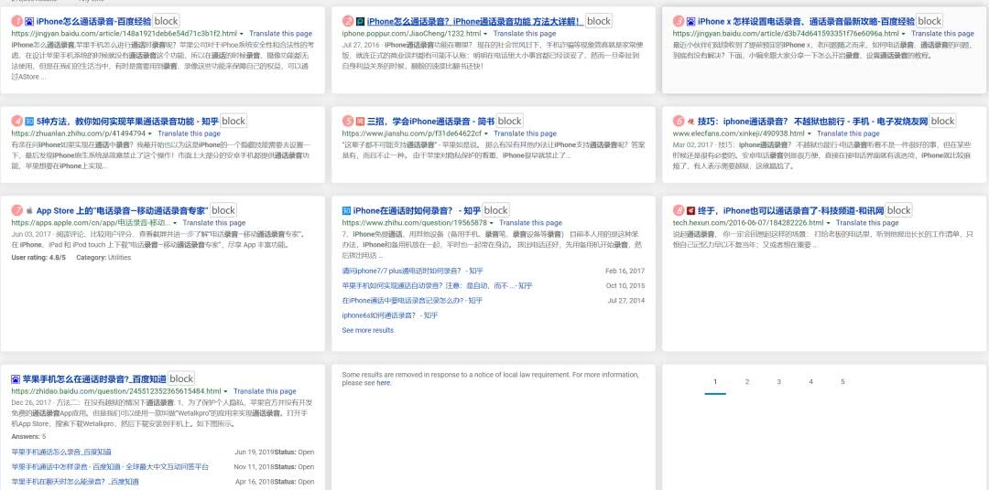
Task: Block the iPhone x Baidu Jingyan result
Action: pyautogui.click(x=929, y=21)
